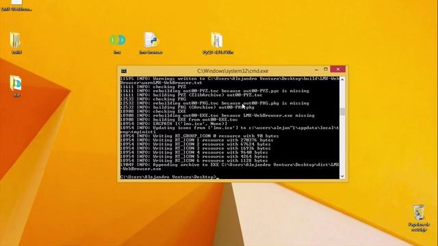438x246 pixels.
Task: Select the dist folder on the desktop
Action: [16, 86]
